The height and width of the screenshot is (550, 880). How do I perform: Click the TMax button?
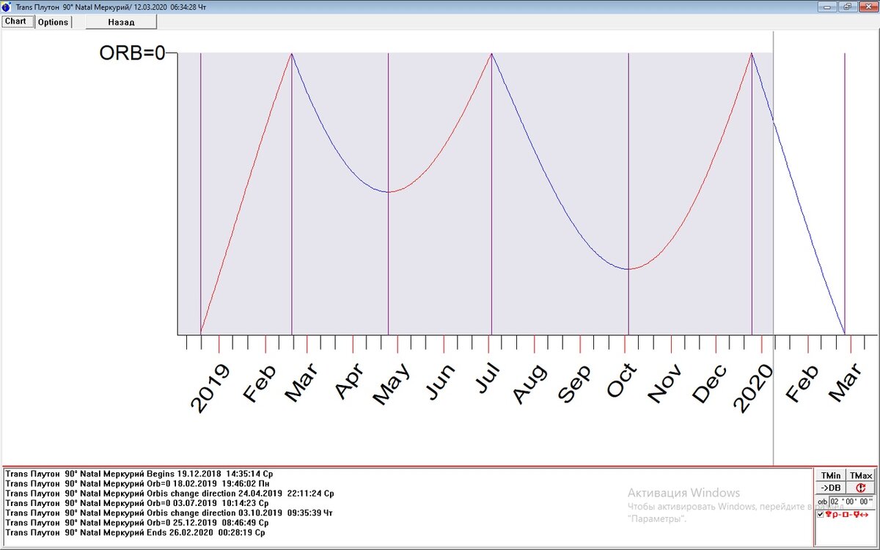[860, 475]
